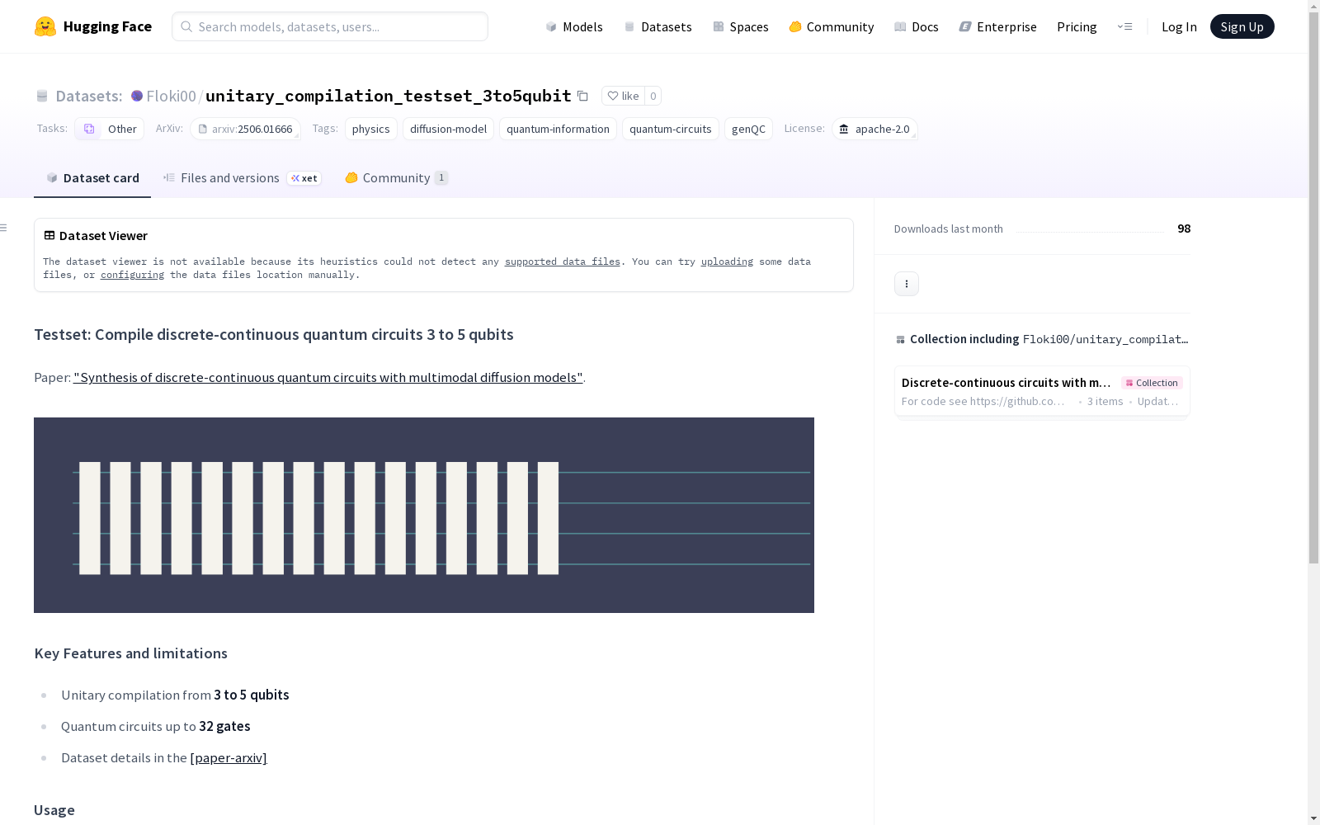Open the Synthesis of discrete-continuous quantum circuits paper link
Image resolution: width=1320 pixels, height=825 pixels.
point(328,377)
